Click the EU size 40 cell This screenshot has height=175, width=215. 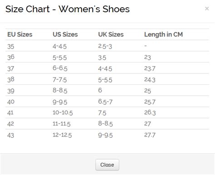click(11, 102)
